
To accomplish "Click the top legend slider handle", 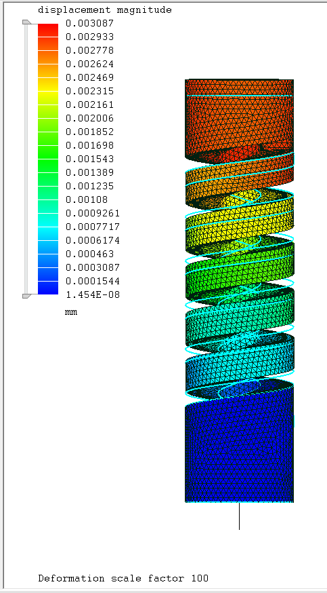I will (26, 22).
